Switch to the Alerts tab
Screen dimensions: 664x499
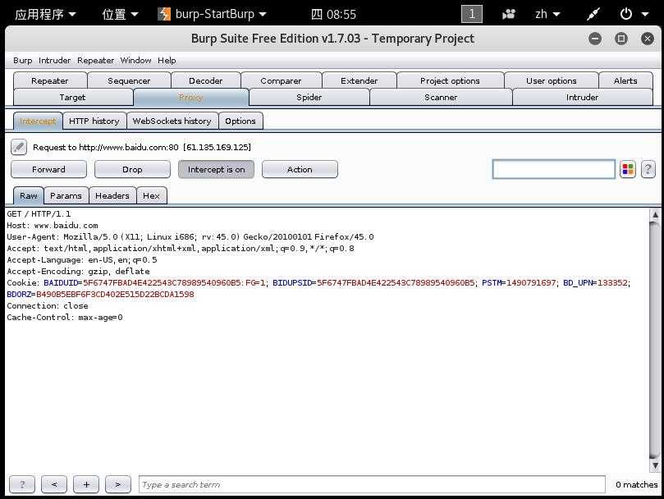pyautogui.click(x=625, y=80)
